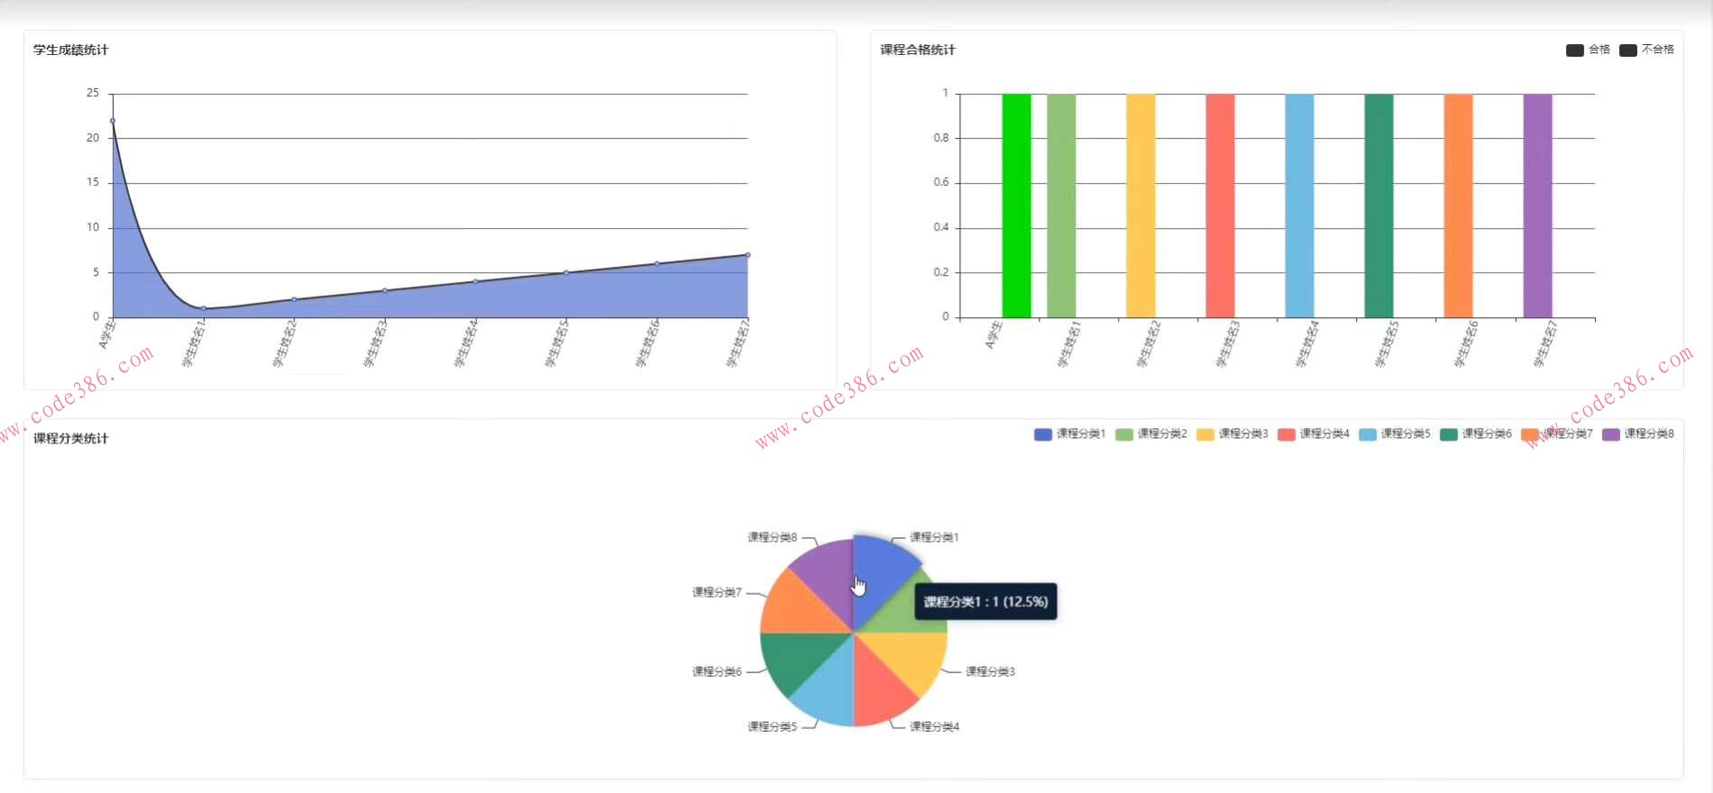Toggle 课程分类4 in the pie chart legend

[1314, 434]
